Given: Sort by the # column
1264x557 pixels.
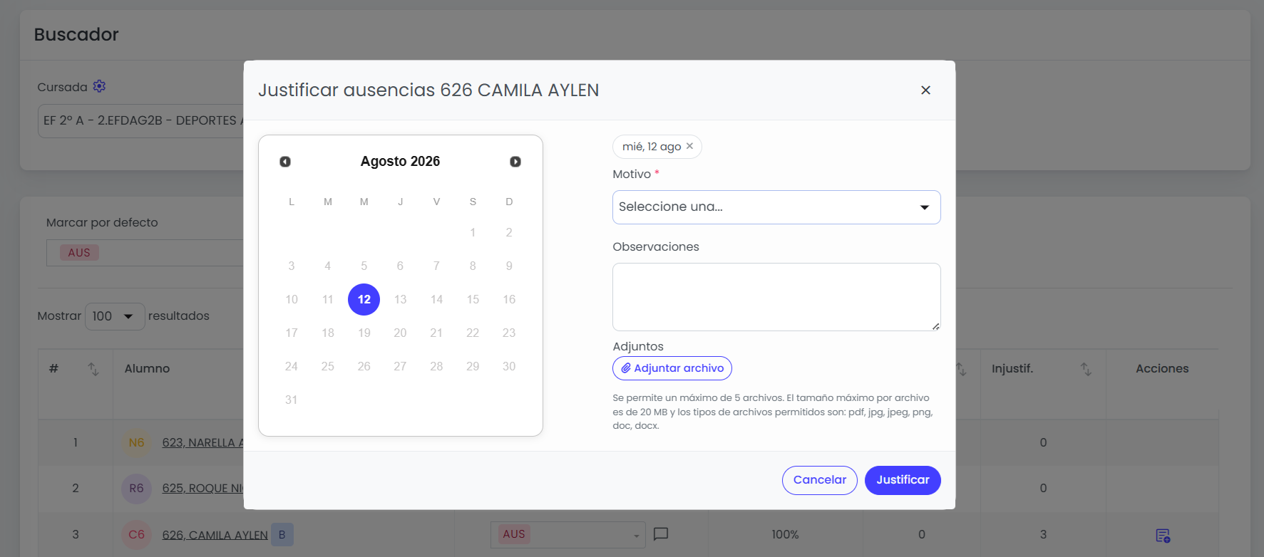Looking at the screenshot, I should (x=93, y=369).
